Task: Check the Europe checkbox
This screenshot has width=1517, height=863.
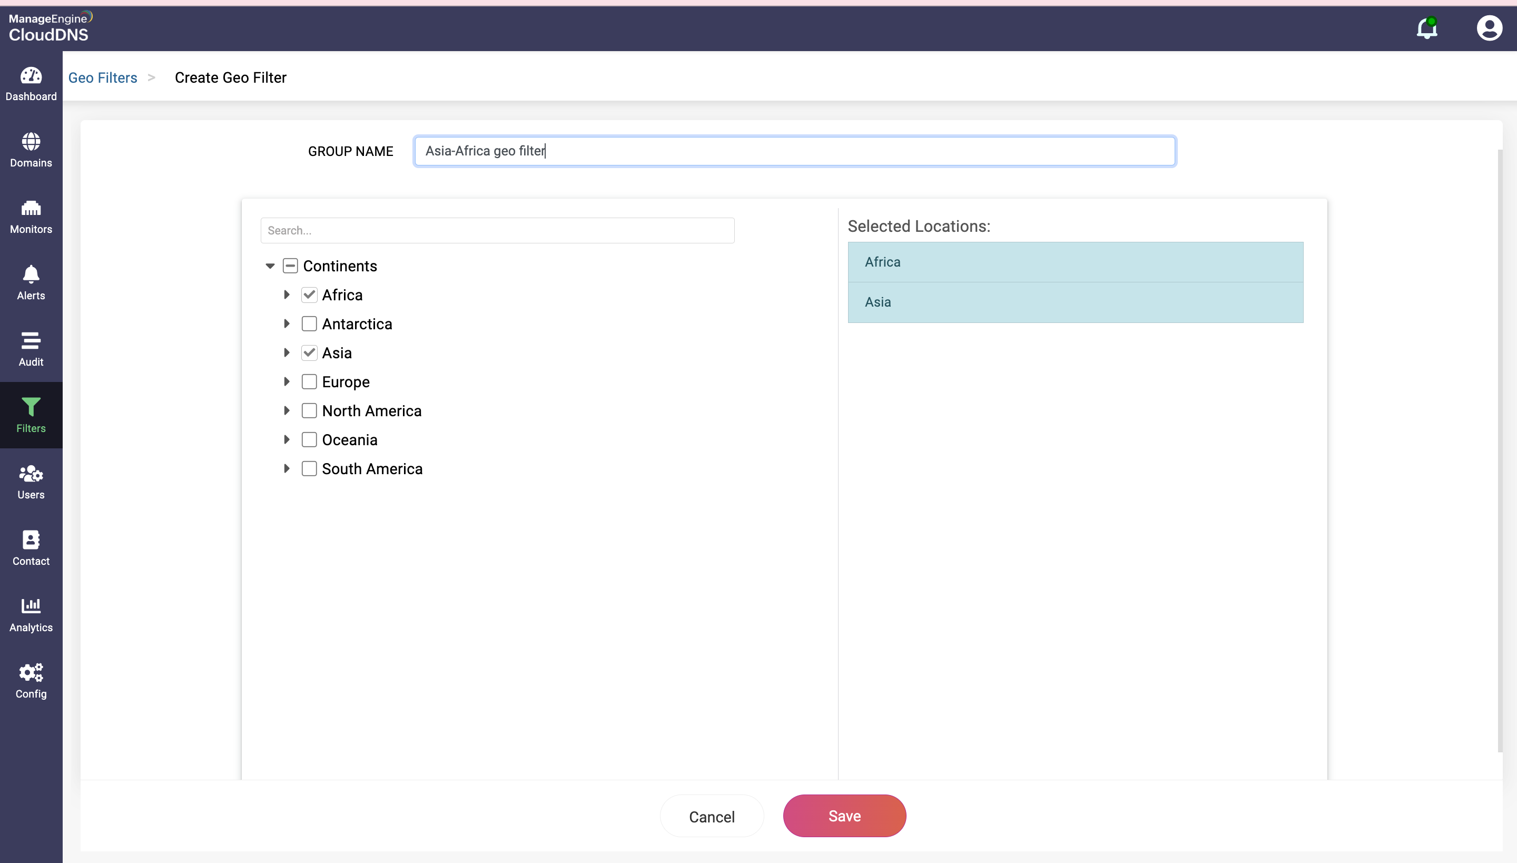Action: pos(309,381)
